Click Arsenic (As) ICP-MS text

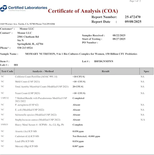coord(26,131)
